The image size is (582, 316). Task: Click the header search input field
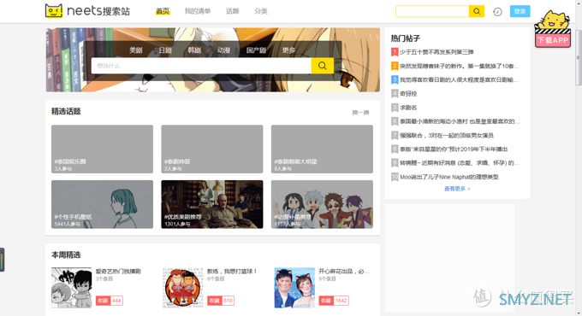click(x=432, y=11)
